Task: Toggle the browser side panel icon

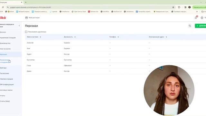Action: tap(185, 7)
